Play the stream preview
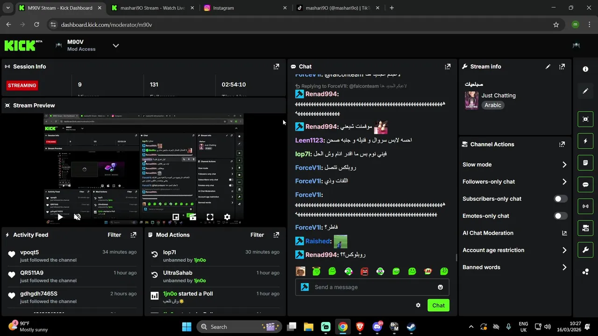Image resolution: width=598 pixels, height=336 pixels. point(60,217)
